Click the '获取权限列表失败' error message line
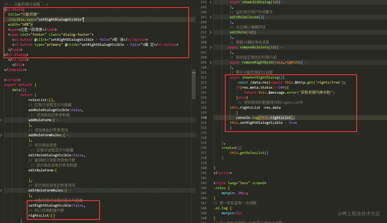The width and height of the screenshot is (387, 223). 289,92
